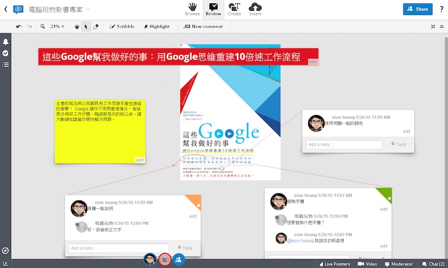Select the Google book cover image
Image resolution: width=448 pixels, height=268 pixels.
(230, 112)
